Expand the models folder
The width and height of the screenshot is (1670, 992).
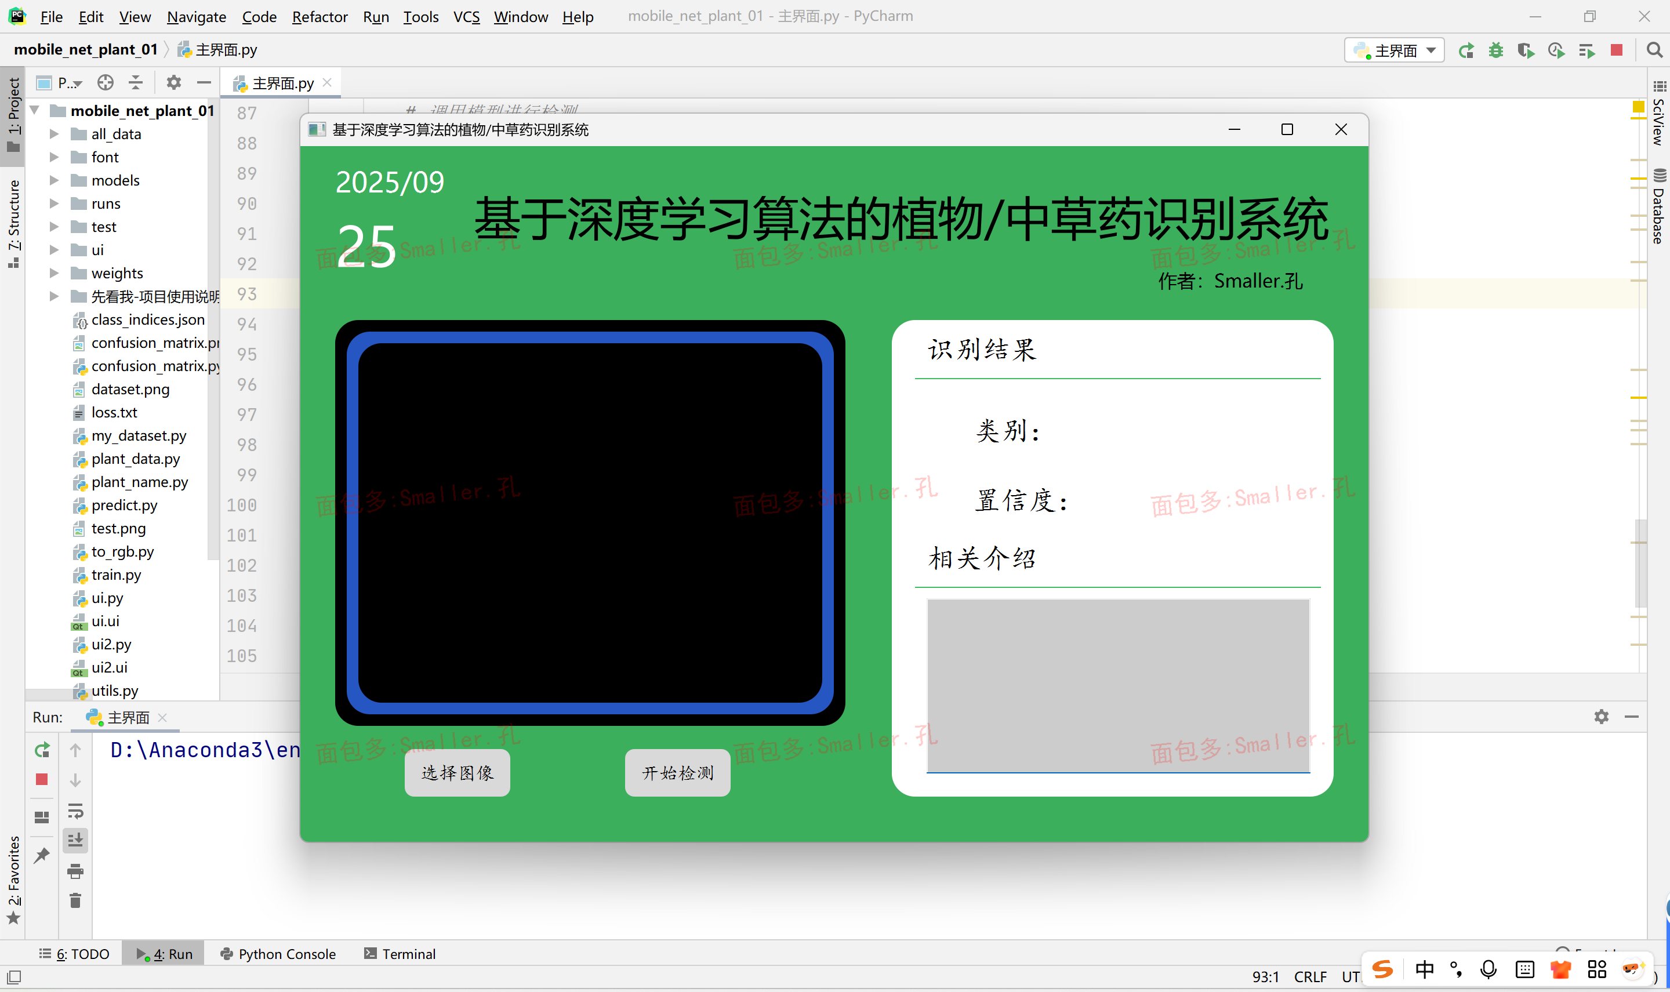tap(55, 180)
